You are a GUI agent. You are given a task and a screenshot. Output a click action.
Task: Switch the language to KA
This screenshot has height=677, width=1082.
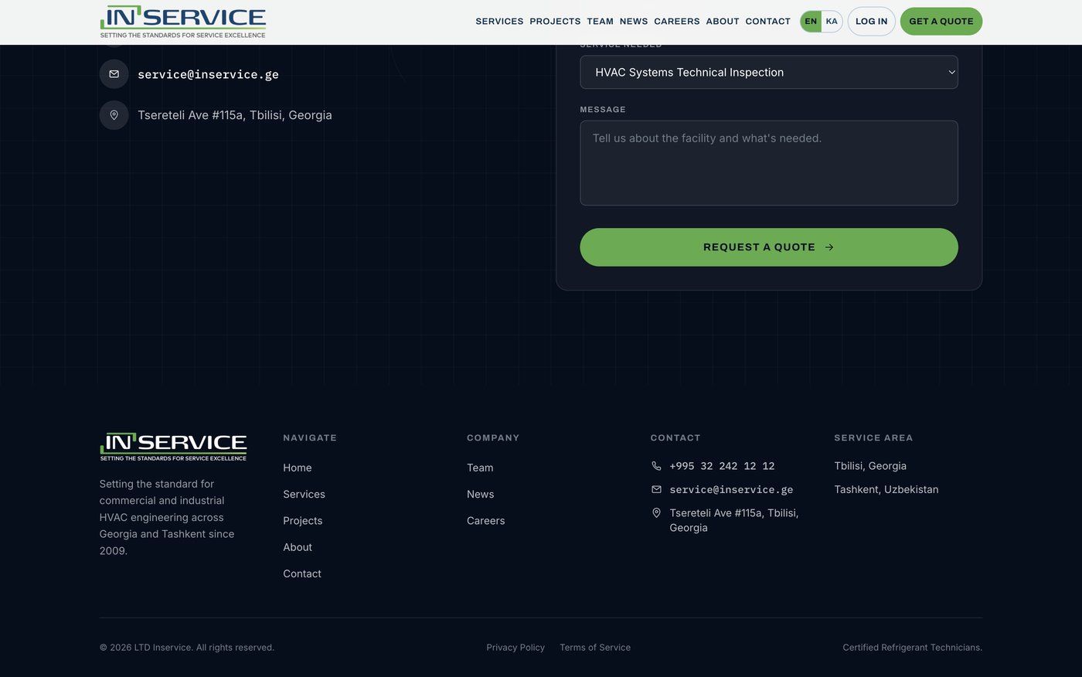832,22
